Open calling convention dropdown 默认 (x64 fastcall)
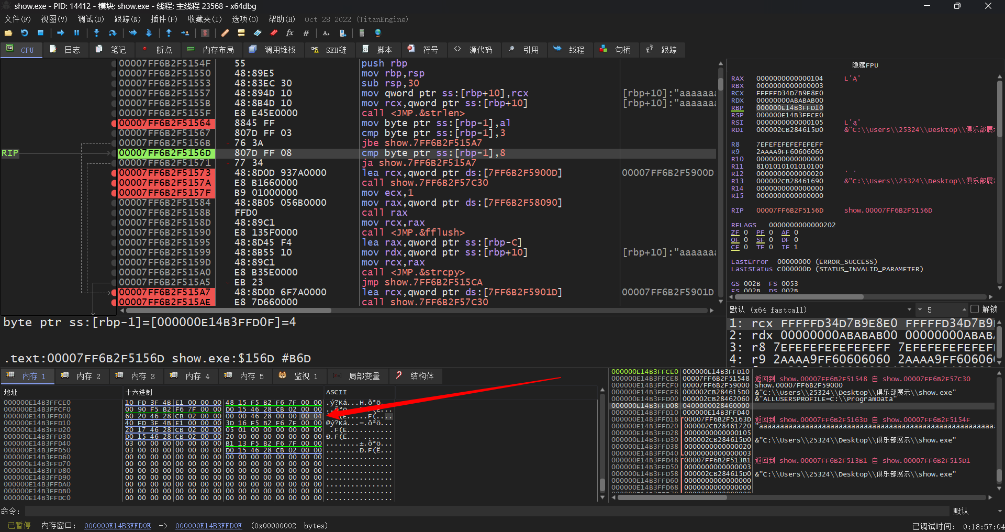This screenshot has width=1005, height=532. pos(821,310)
